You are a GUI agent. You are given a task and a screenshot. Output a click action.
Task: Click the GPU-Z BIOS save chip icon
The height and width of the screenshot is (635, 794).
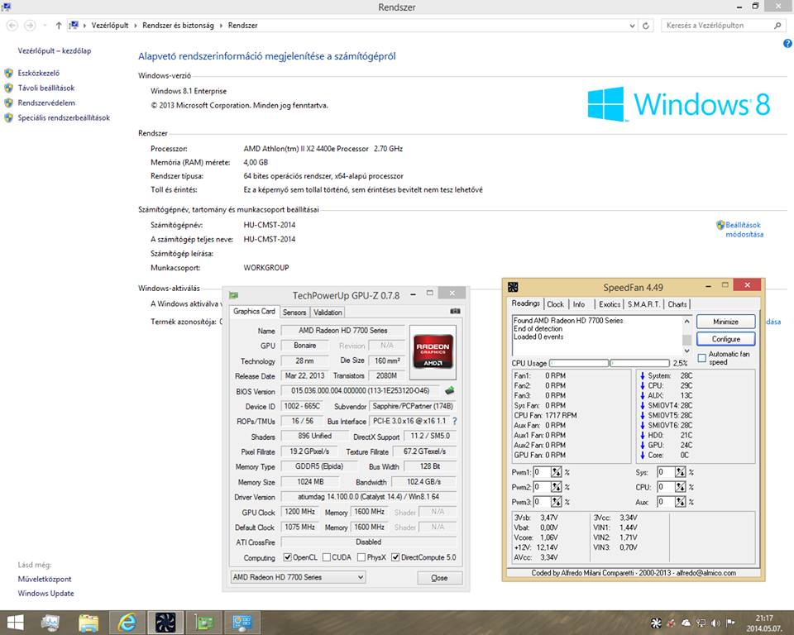(x=449, y=390)
